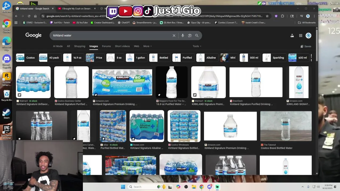Image resolution: width=340 pixels, height=191 pixels.
Task: Expand the More search filter dropdown
Action: [x=147, y=46]
